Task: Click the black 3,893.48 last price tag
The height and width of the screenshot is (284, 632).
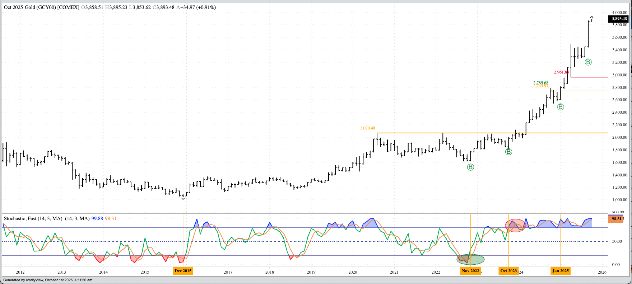Action: click(x=619, y=19)
